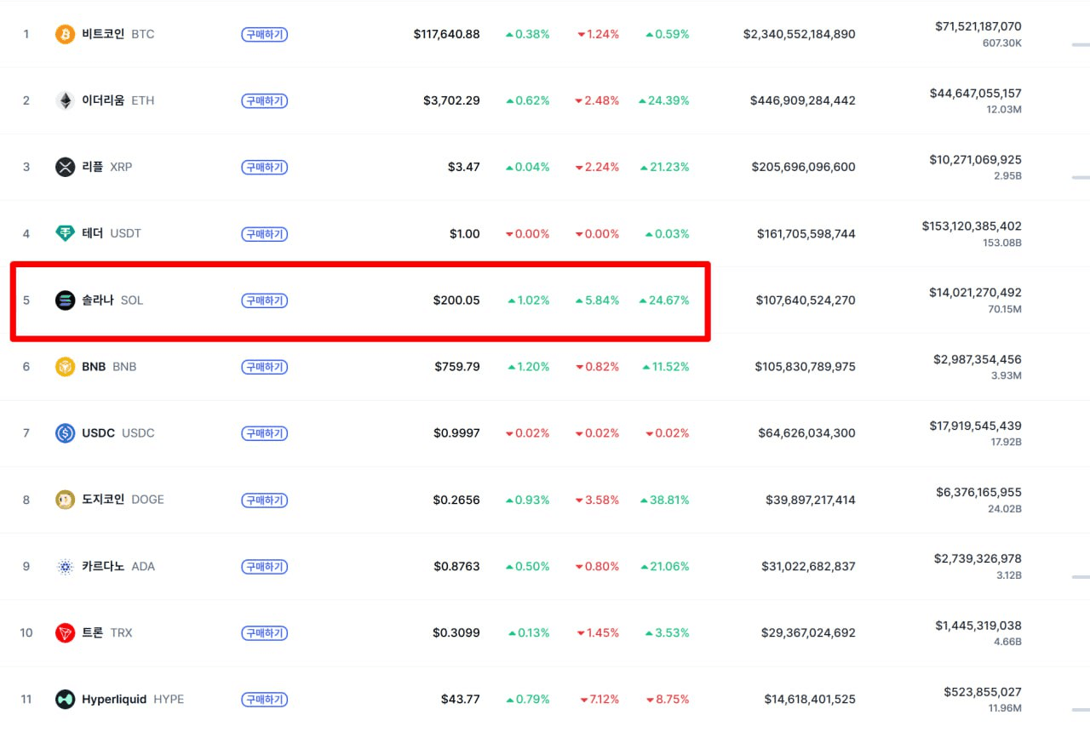This screenshot has width=1090, height=732.
Task: Click the 구매하기 button for BTC
Action: pyautogui.click(x=265, y=35)
